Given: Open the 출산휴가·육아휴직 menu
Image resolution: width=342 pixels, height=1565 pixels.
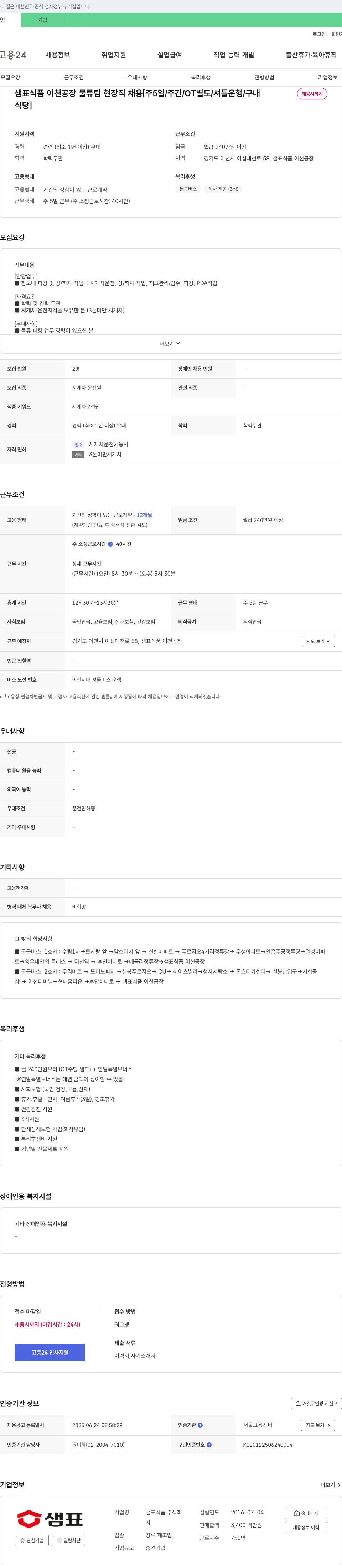Looking at the screenshot, I should [x=311, y=55].
